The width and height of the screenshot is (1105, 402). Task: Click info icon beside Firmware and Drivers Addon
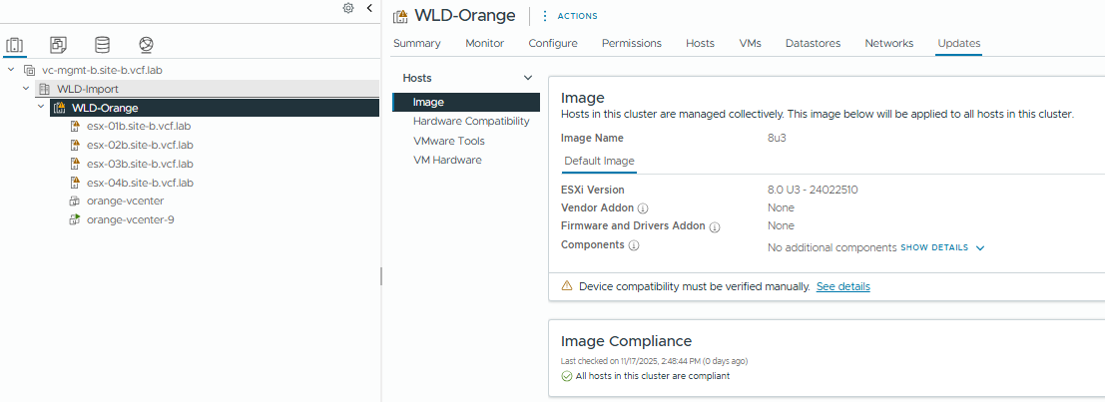(714, 227)
